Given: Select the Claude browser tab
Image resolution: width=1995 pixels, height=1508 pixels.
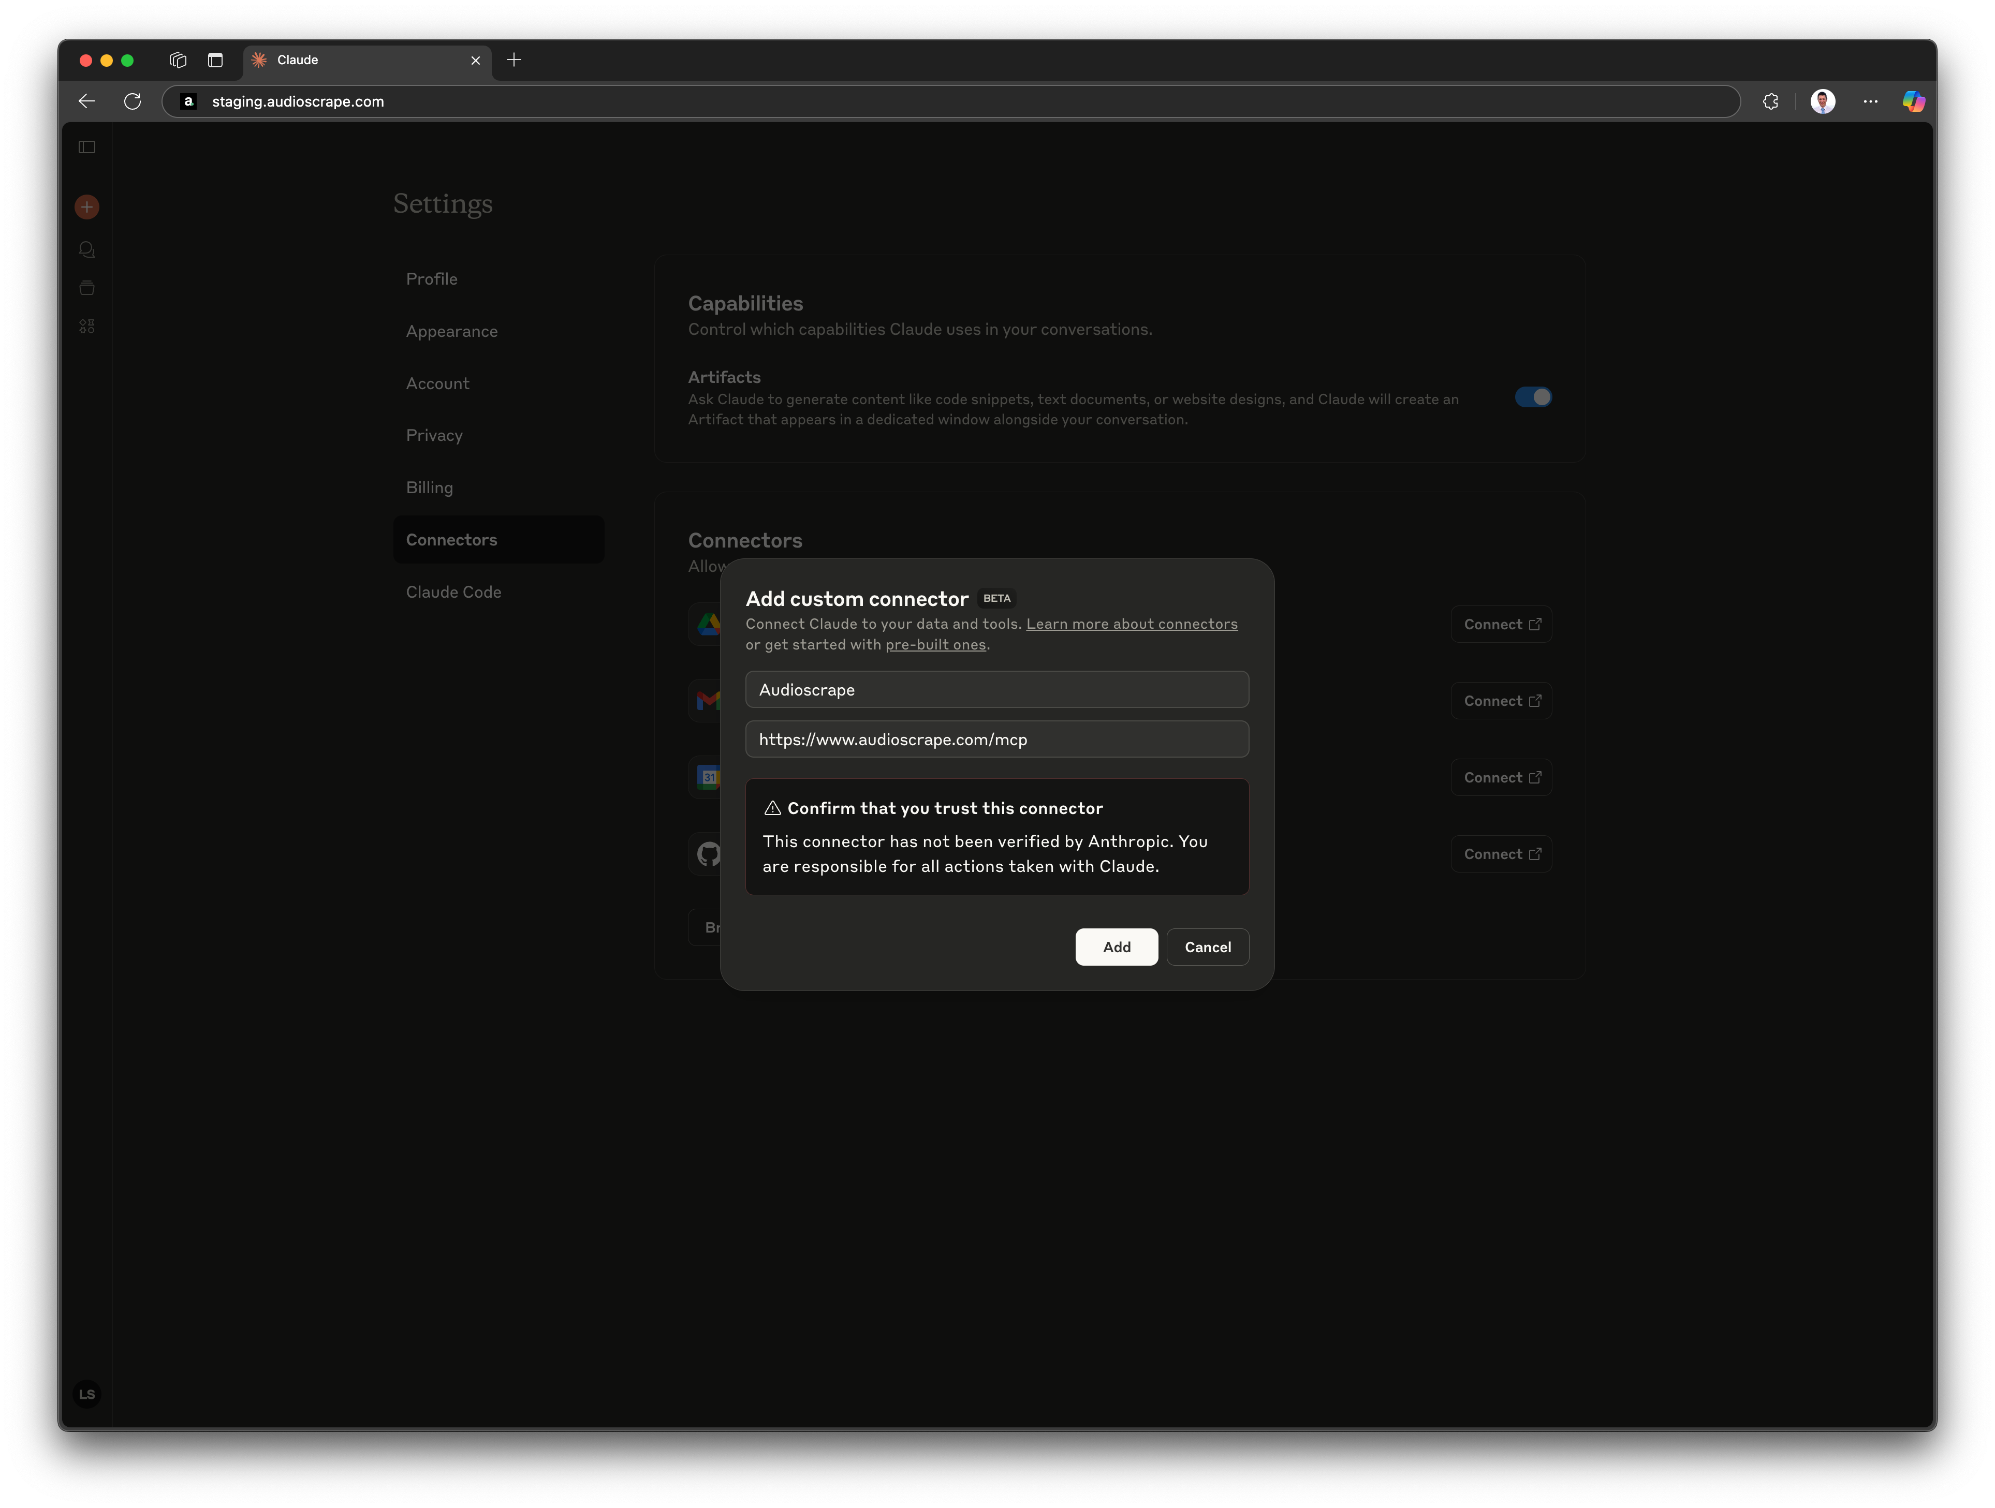Looking at the screenshot, I should (368, 61).
